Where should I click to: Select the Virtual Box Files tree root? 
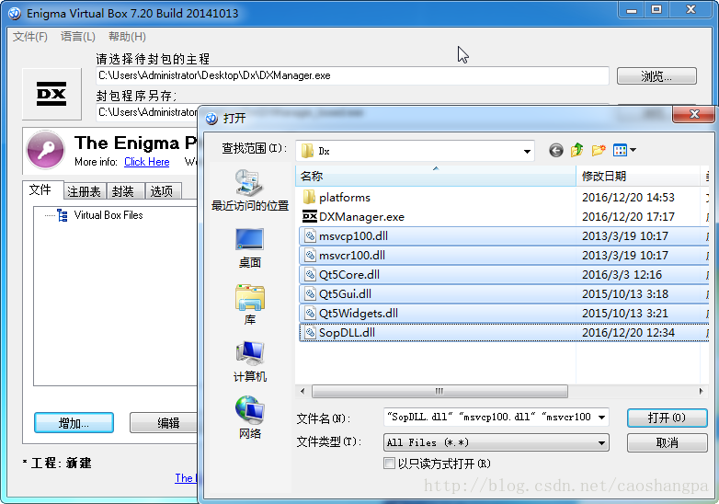(x=108, y=215)
